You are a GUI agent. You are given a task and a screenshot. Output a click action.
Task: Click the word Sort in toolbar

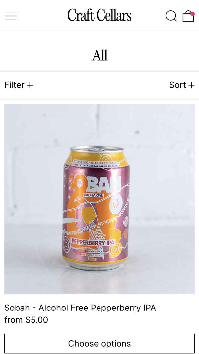tap(178, 85)
